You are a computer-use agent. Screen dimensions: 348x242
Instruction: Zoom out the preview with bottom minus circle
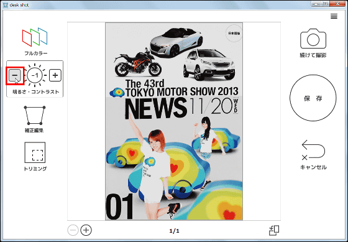(x=73, y=230)
